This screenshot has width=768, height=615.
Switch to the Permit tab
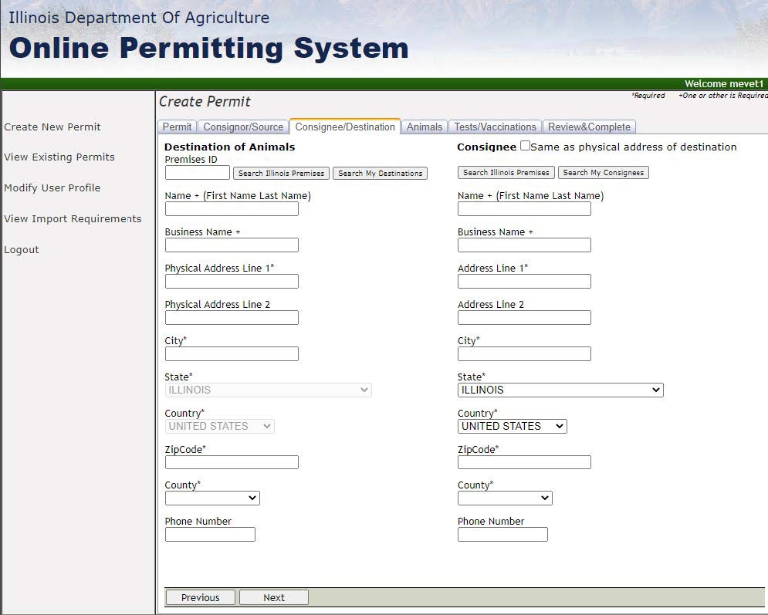click(177, 127)
